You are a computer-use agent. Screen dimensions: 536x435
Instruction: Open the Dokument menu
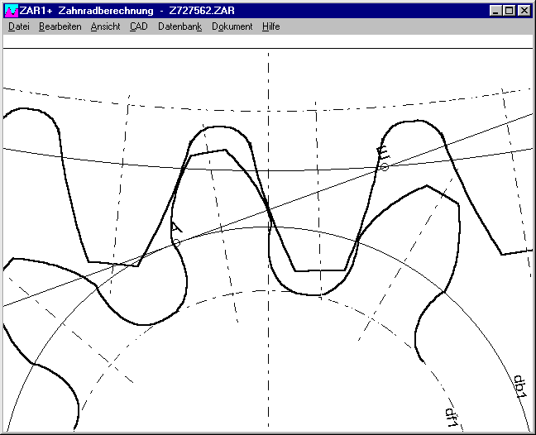[232, 26]
